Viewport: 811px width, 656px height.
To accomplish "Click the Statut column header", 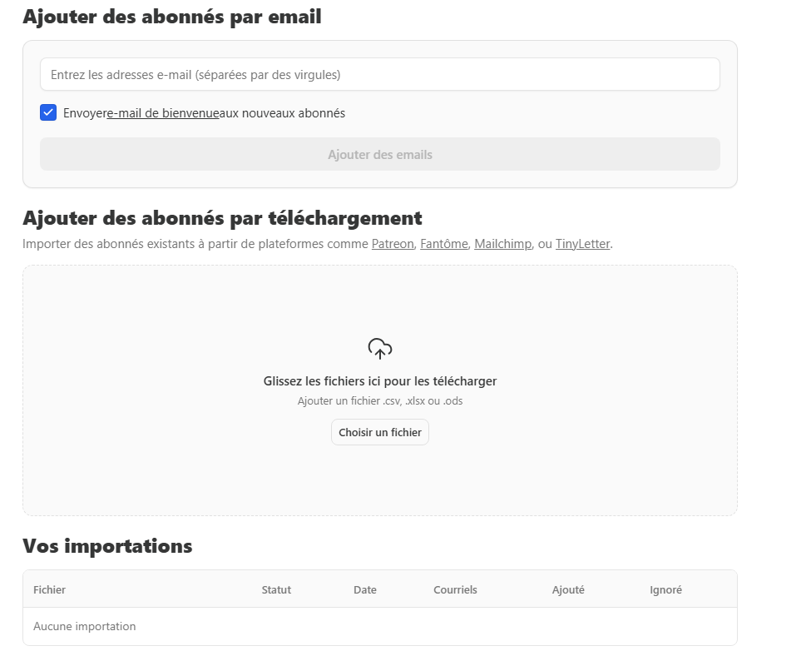I will coord(276,589).
